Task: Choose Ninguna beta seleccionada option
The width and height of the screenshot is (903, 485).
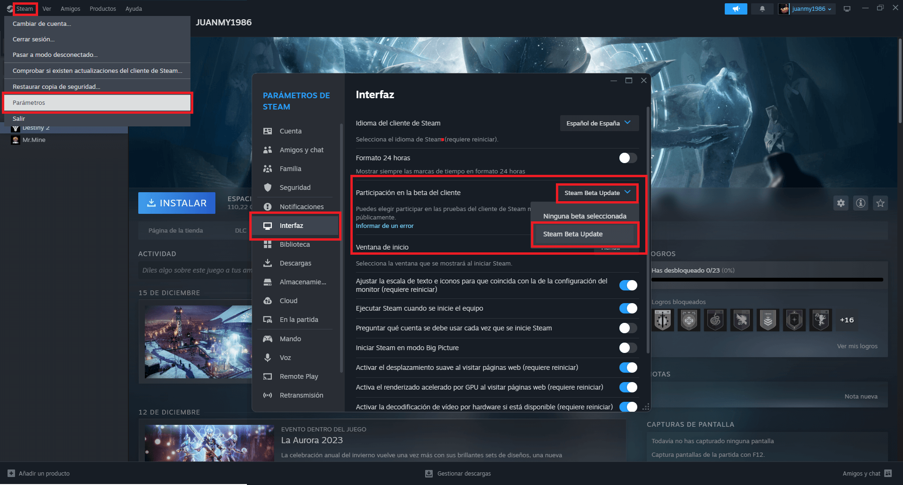Action: [585, 216]
